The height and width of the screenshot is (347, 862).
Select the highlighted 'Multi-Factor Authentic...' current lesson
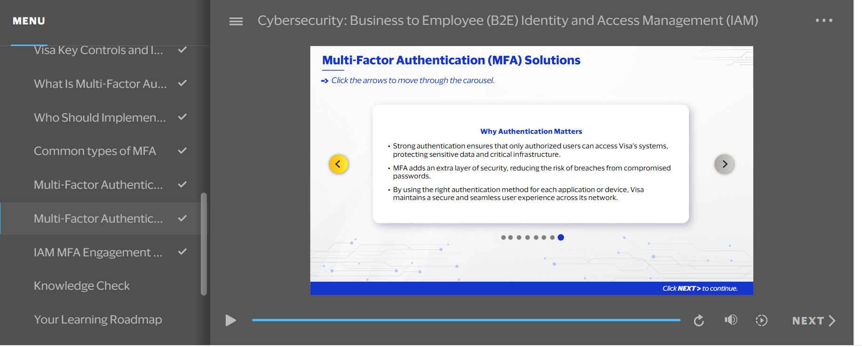105,218
